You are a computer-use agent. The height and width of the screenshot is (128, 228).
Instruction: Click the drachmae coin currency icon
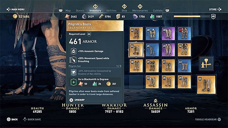tap(15, 16)
